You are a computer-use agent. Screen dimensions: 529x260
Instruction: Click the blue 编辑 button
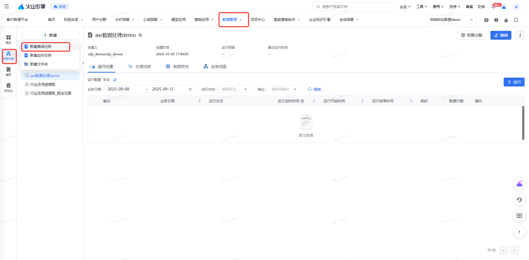click(501, 35)
